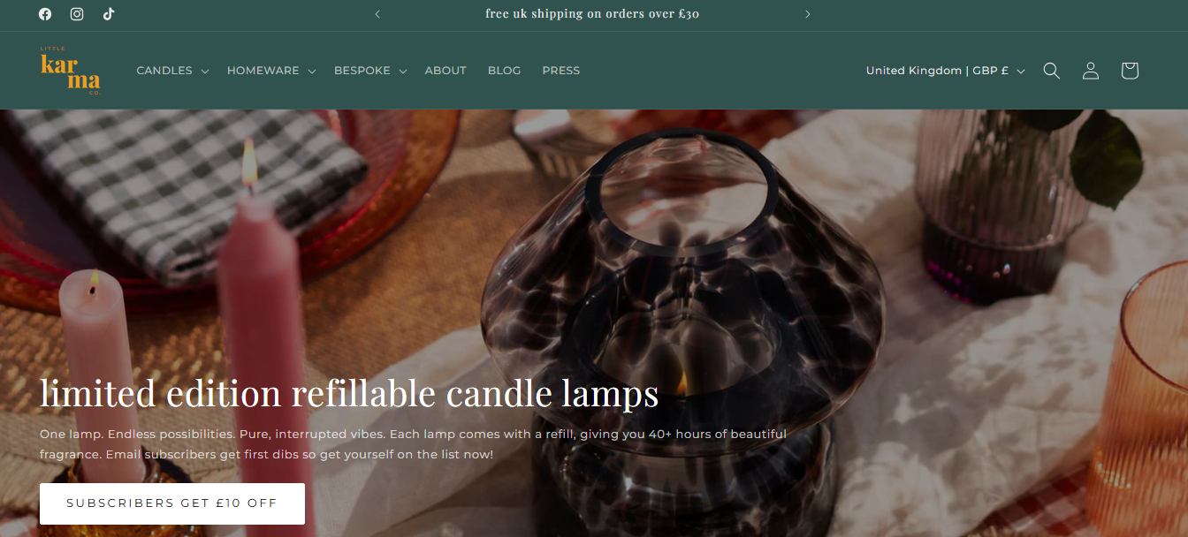Click the Subscribers Get £10 Off button
This screenshot has width=1188, height=537.
[172, 503]
